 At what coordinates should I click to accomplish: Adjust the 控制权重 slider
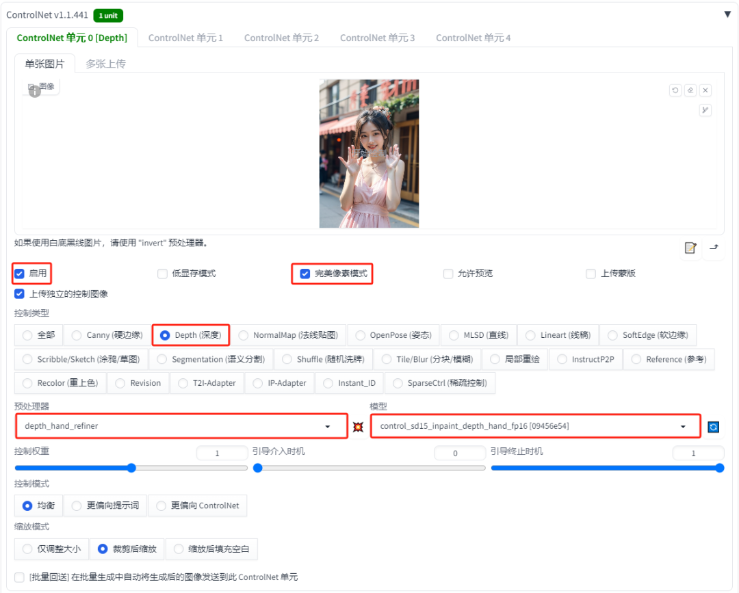point(131,469)
